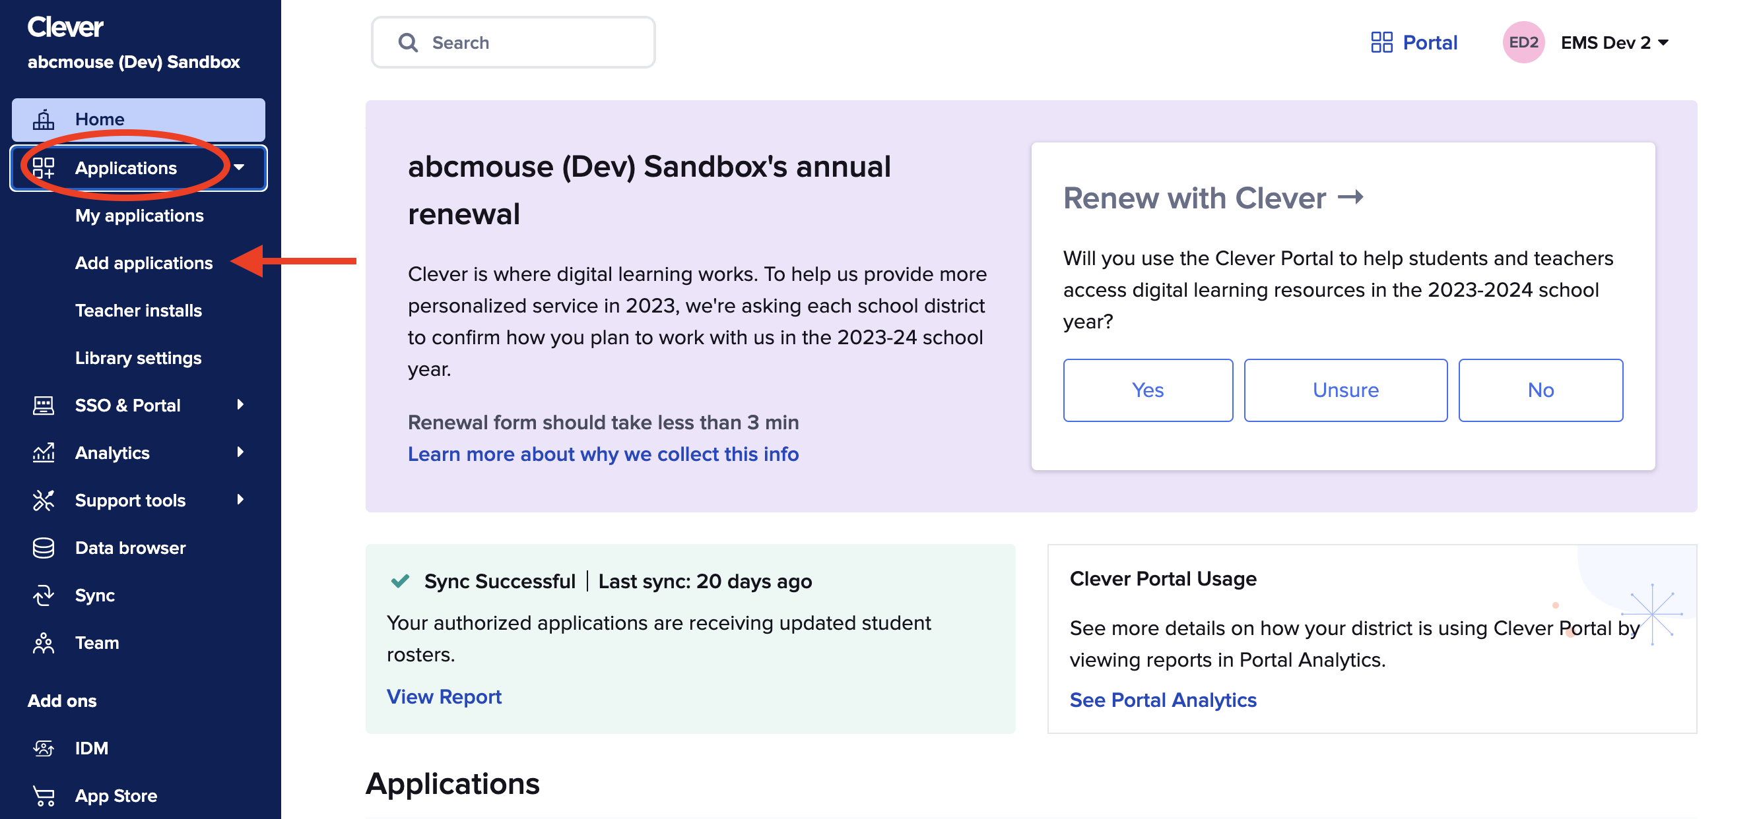Click the Support tools wrench icon
Screen dimensions: 1757x819
pos(44,500)
